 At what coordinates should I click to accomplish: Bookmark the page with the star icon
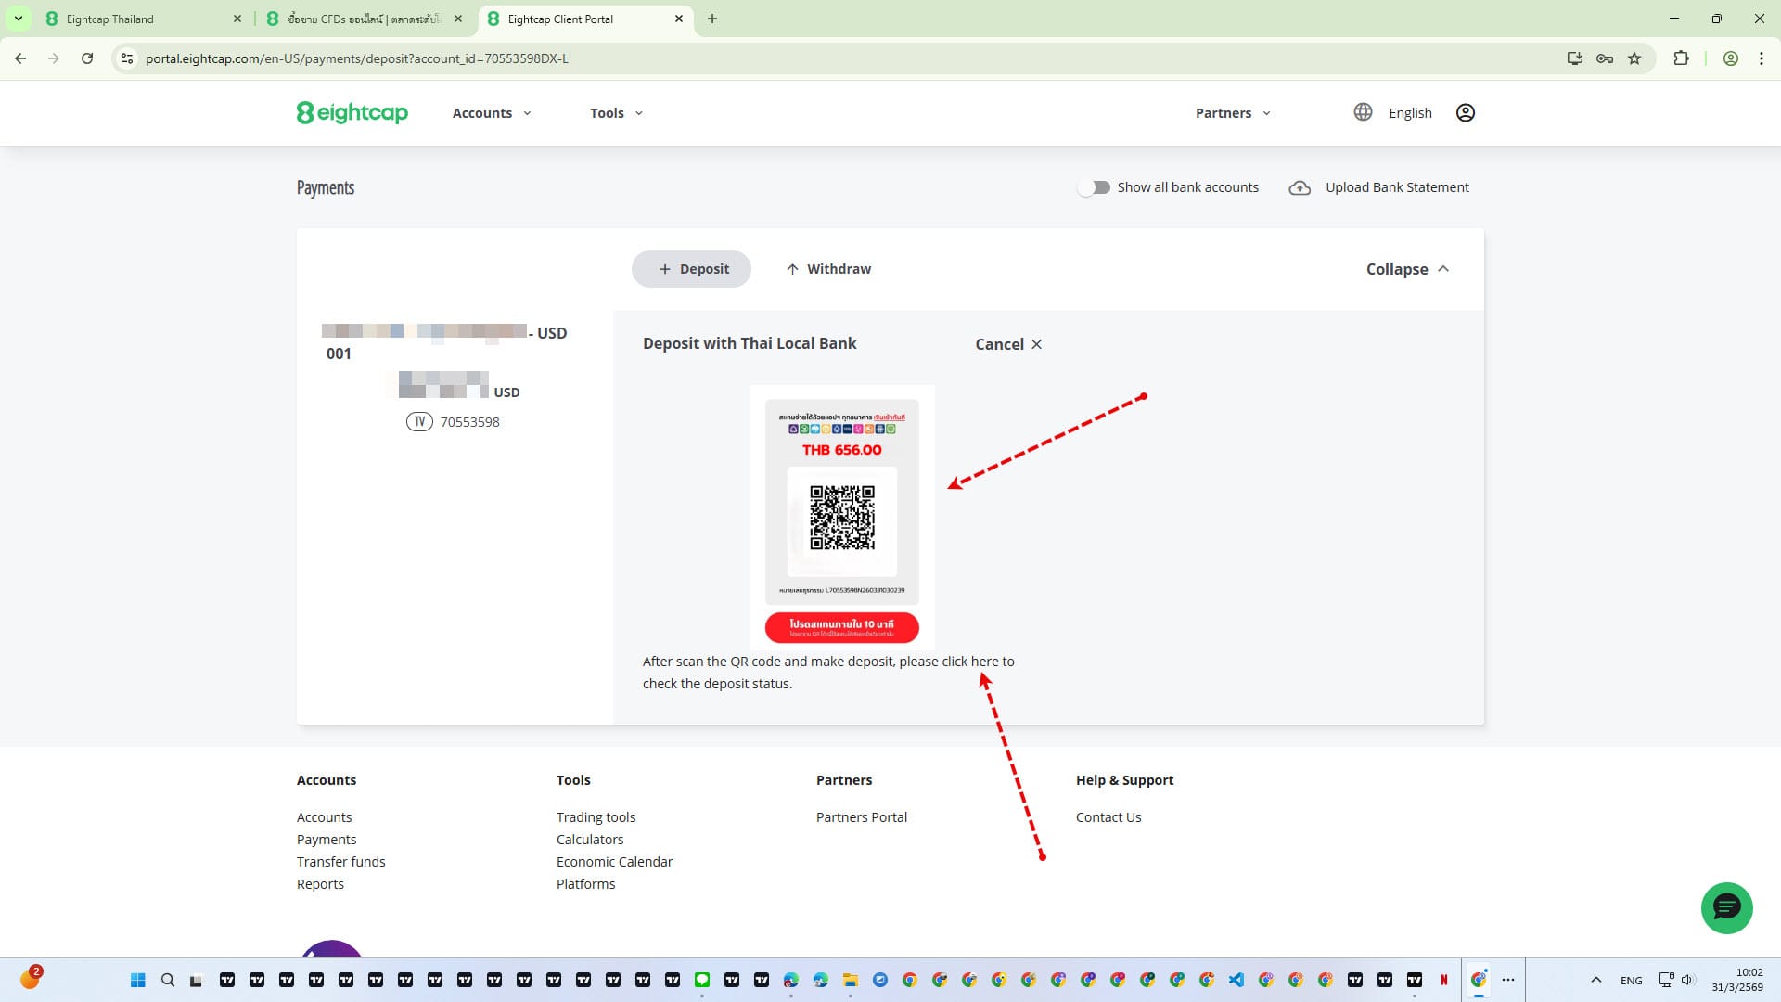pyautogui.click(x=1634, y=58)
